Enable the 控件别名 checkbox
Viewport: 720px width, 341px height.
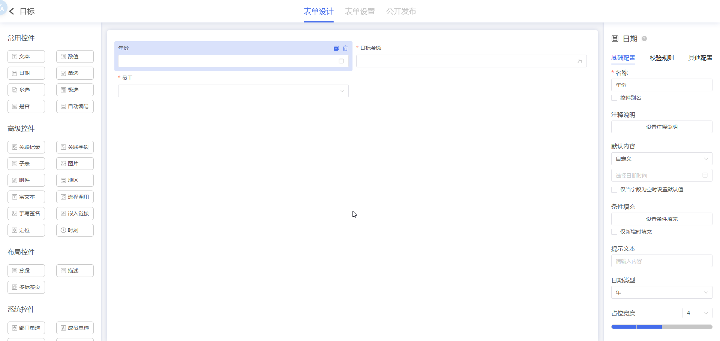614,98
